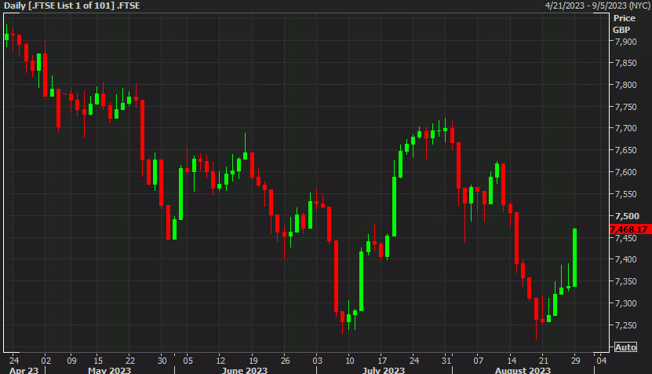Click the 'Price' axis heading
This screenshot has height=374, width=652.
pos(624,18)
